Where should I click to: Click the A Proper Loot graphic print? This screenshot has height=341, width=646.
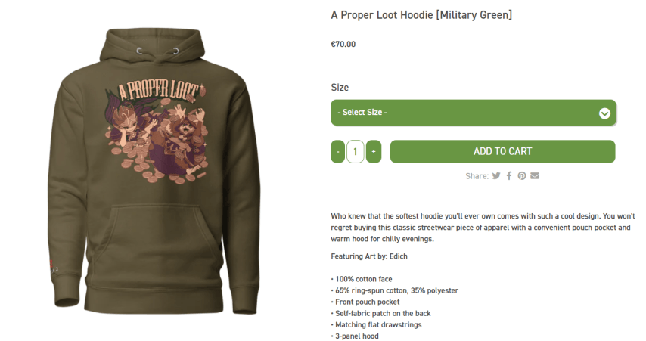(159, 132)
